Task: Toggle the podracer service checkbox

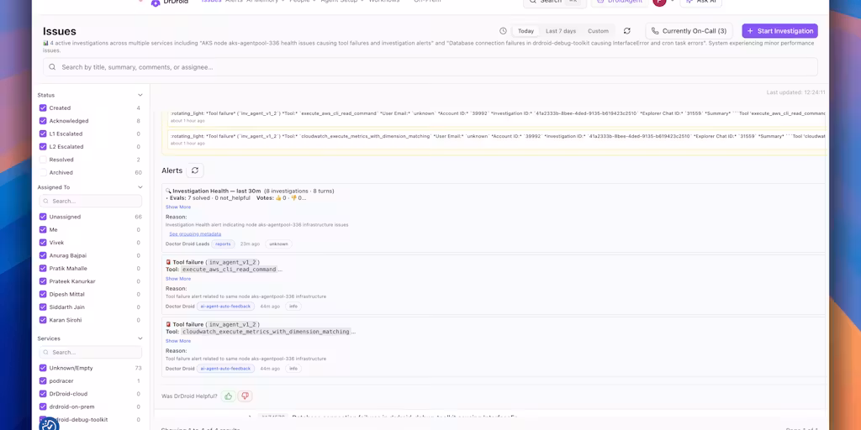Action: pyautogui.click(x=43, y=380)
